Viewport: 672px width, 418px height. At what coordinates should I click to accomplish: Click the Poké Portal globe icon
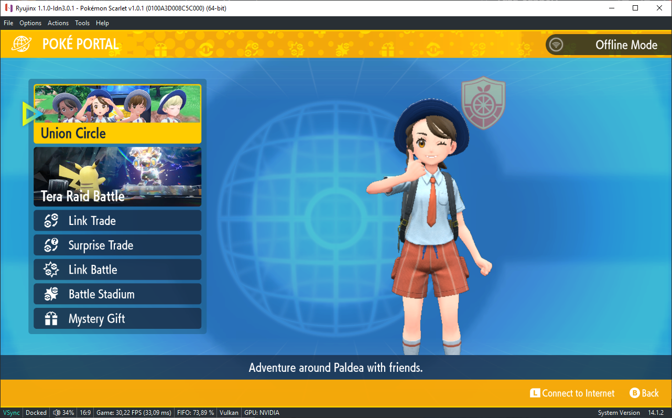tap(21, 44)
